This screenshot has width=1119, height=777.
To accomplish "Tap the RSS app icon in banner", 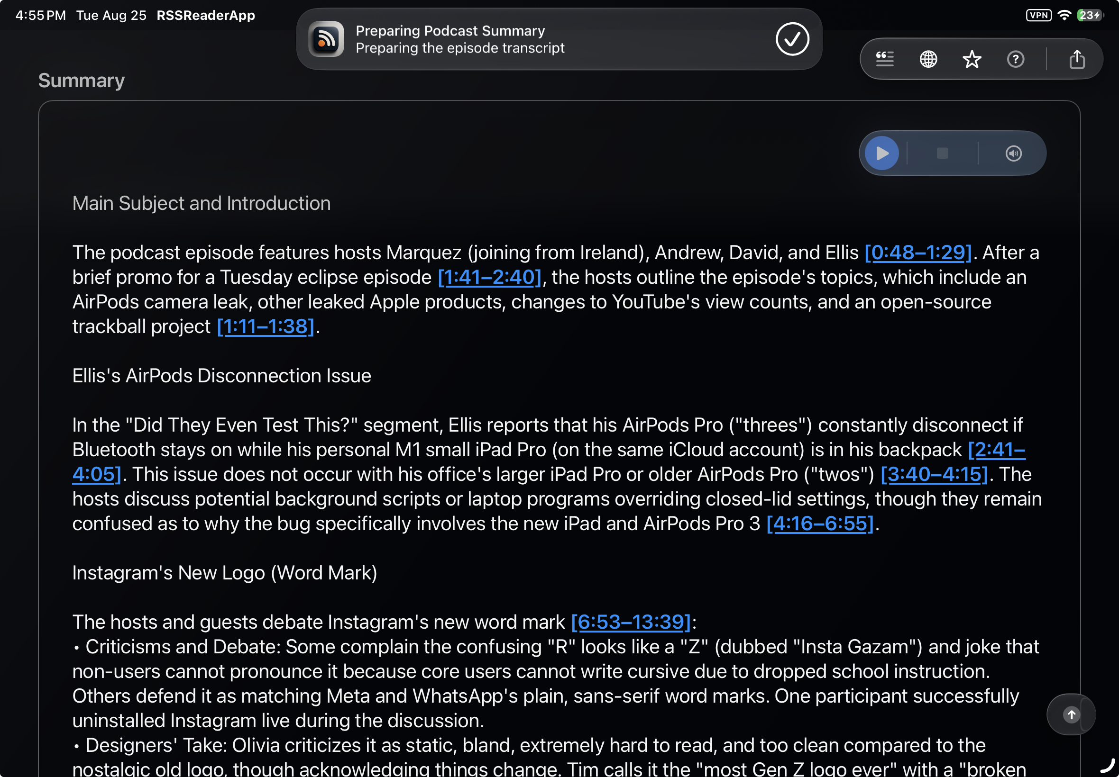I will tap(326, 39).
